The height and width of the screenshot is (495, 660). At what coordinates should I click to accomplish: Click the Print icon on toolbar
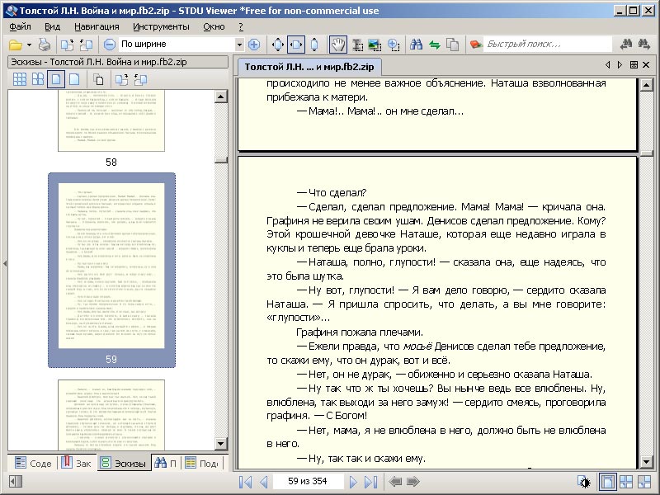(44, 44)
